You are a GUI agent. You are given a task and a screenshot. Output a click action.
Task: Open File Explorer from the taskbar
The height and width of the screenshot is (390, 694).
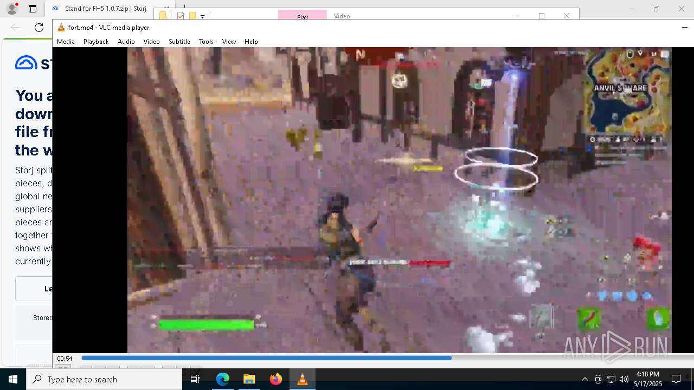tap(249, 379)
